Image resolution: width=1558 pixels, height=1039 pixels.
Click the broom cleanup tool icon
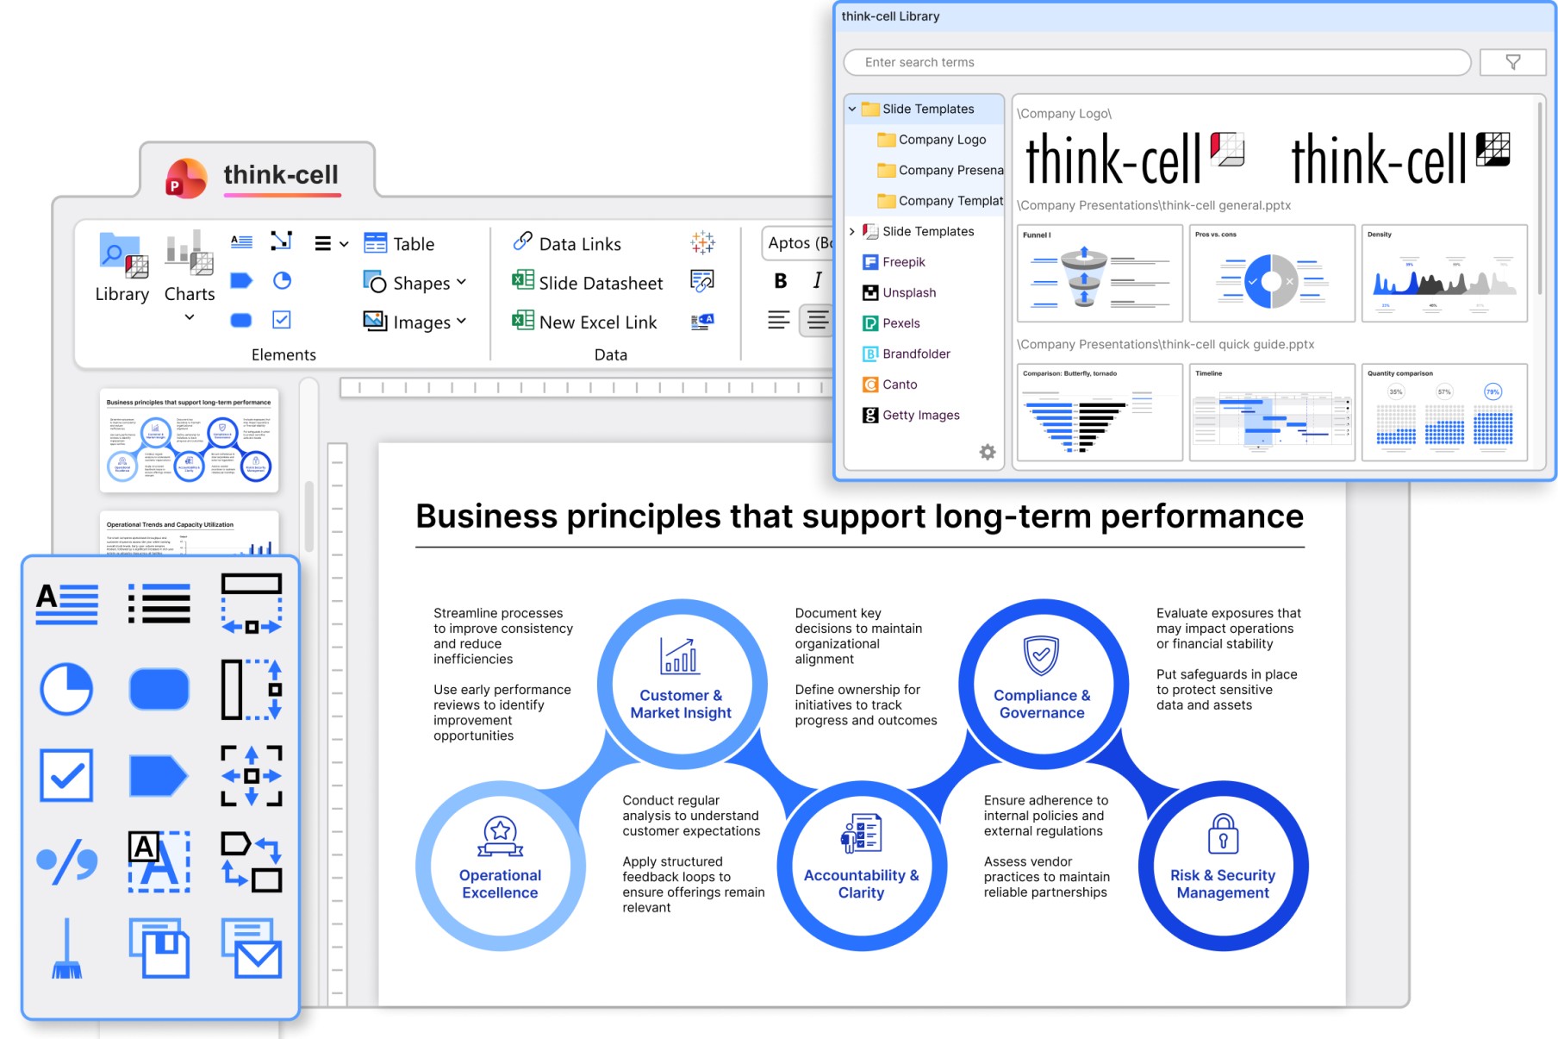click(x=67, y=948)
